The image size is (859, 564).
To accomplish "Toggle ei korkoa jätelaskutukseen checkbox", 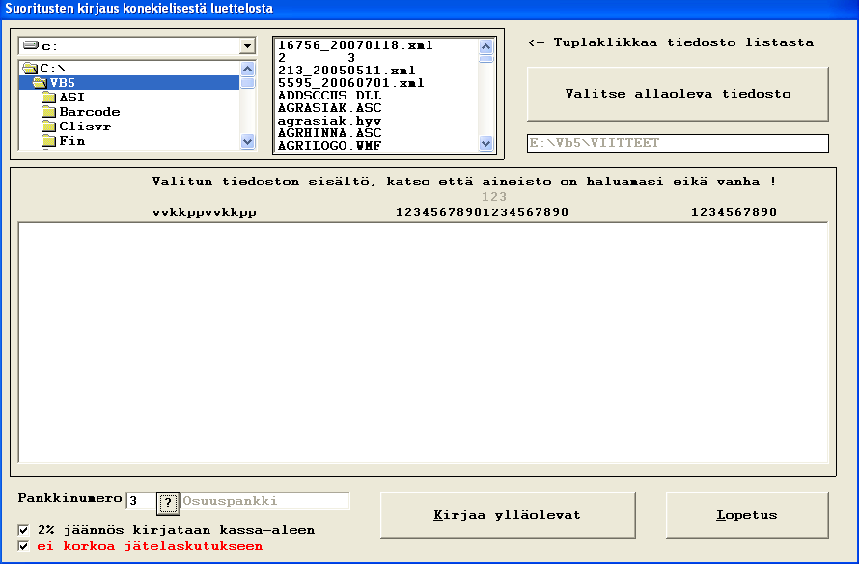I will [24, 546].
